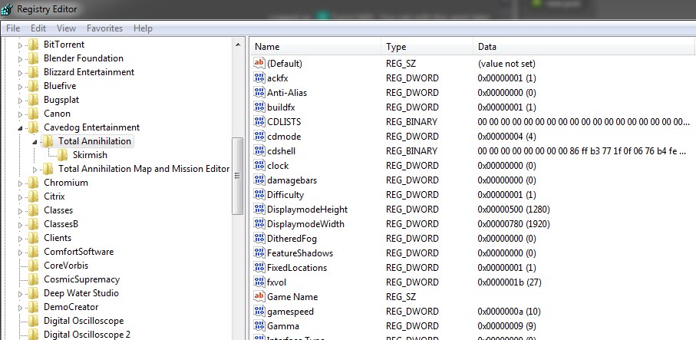
Task: Expand the Blizzard Entertainment key
Action: (20, 73)
